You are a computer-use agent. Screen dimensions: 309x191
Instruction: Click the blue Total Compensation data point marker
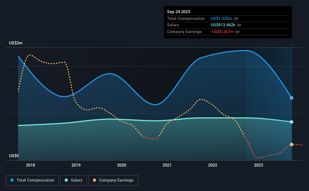[x=291, y=98]
